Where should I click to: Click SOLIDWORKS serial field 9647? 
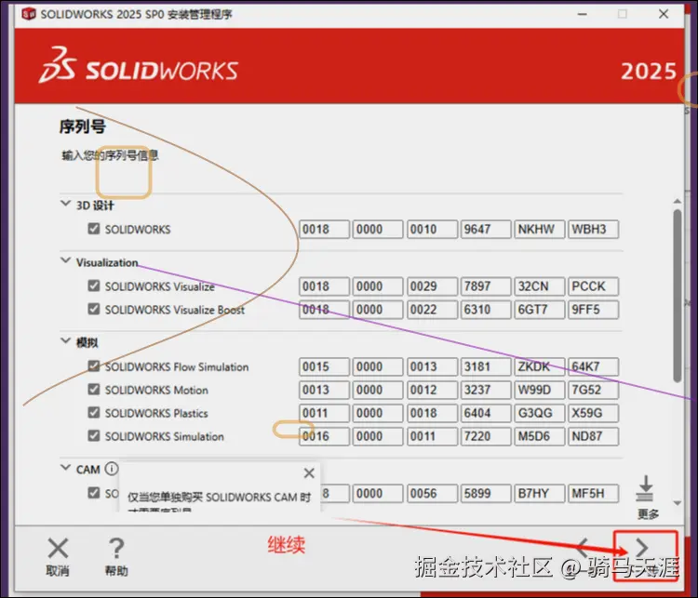click(x=486, y=229)
